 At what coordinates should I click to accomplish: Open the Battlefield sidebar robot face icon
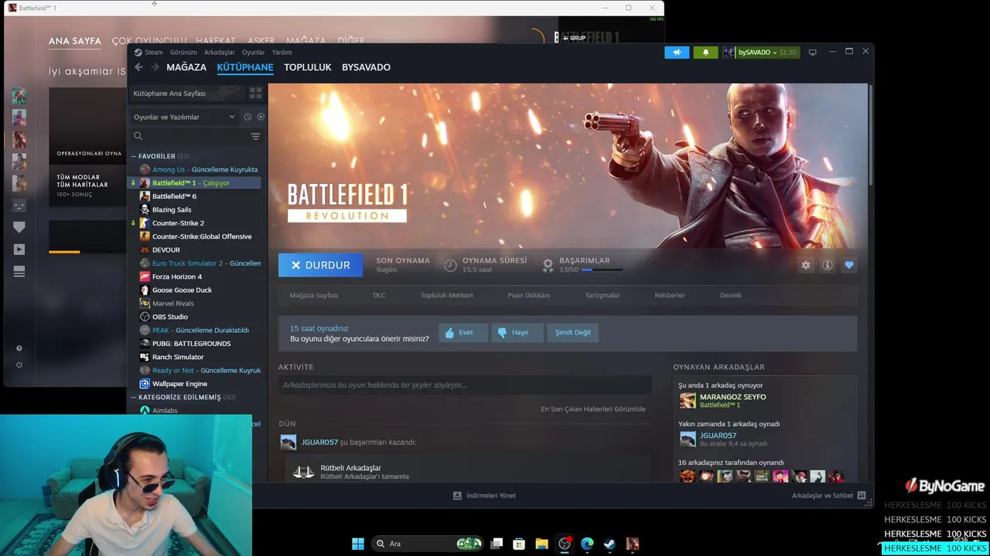point(19,205)
